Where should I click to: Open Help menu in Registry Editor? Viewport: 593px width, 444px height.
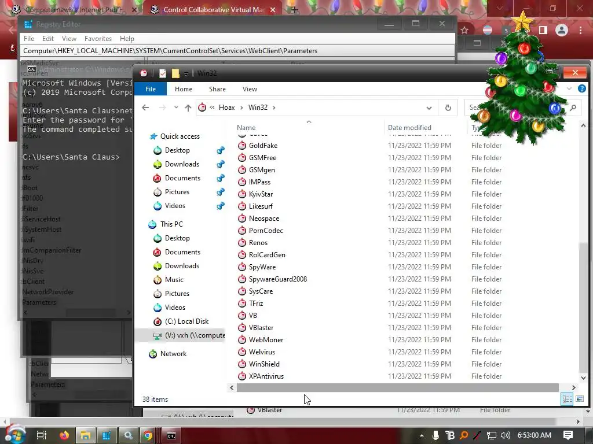point(127,39)
